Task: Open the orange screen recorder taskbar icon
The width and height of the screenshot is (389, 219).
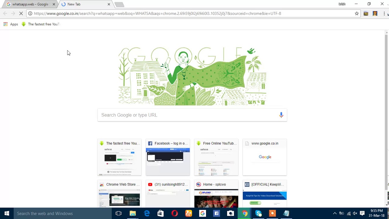Action: 272,214
